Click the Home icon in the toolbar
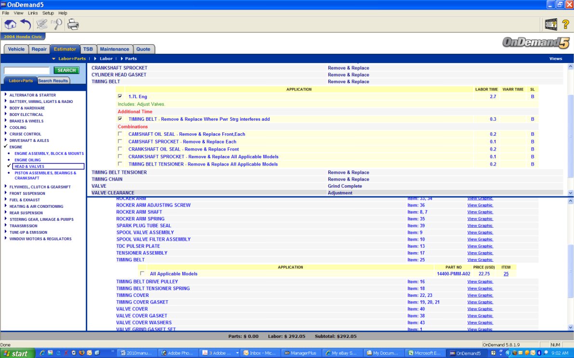 click(10, 24)
